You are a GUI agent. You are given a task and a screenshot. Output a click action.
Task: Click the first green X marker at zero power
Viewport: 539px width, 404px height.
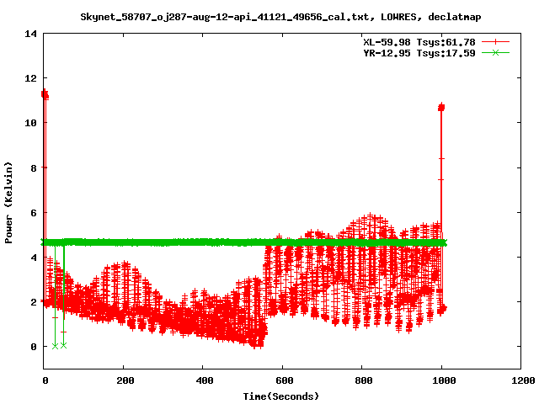point(55,346)
